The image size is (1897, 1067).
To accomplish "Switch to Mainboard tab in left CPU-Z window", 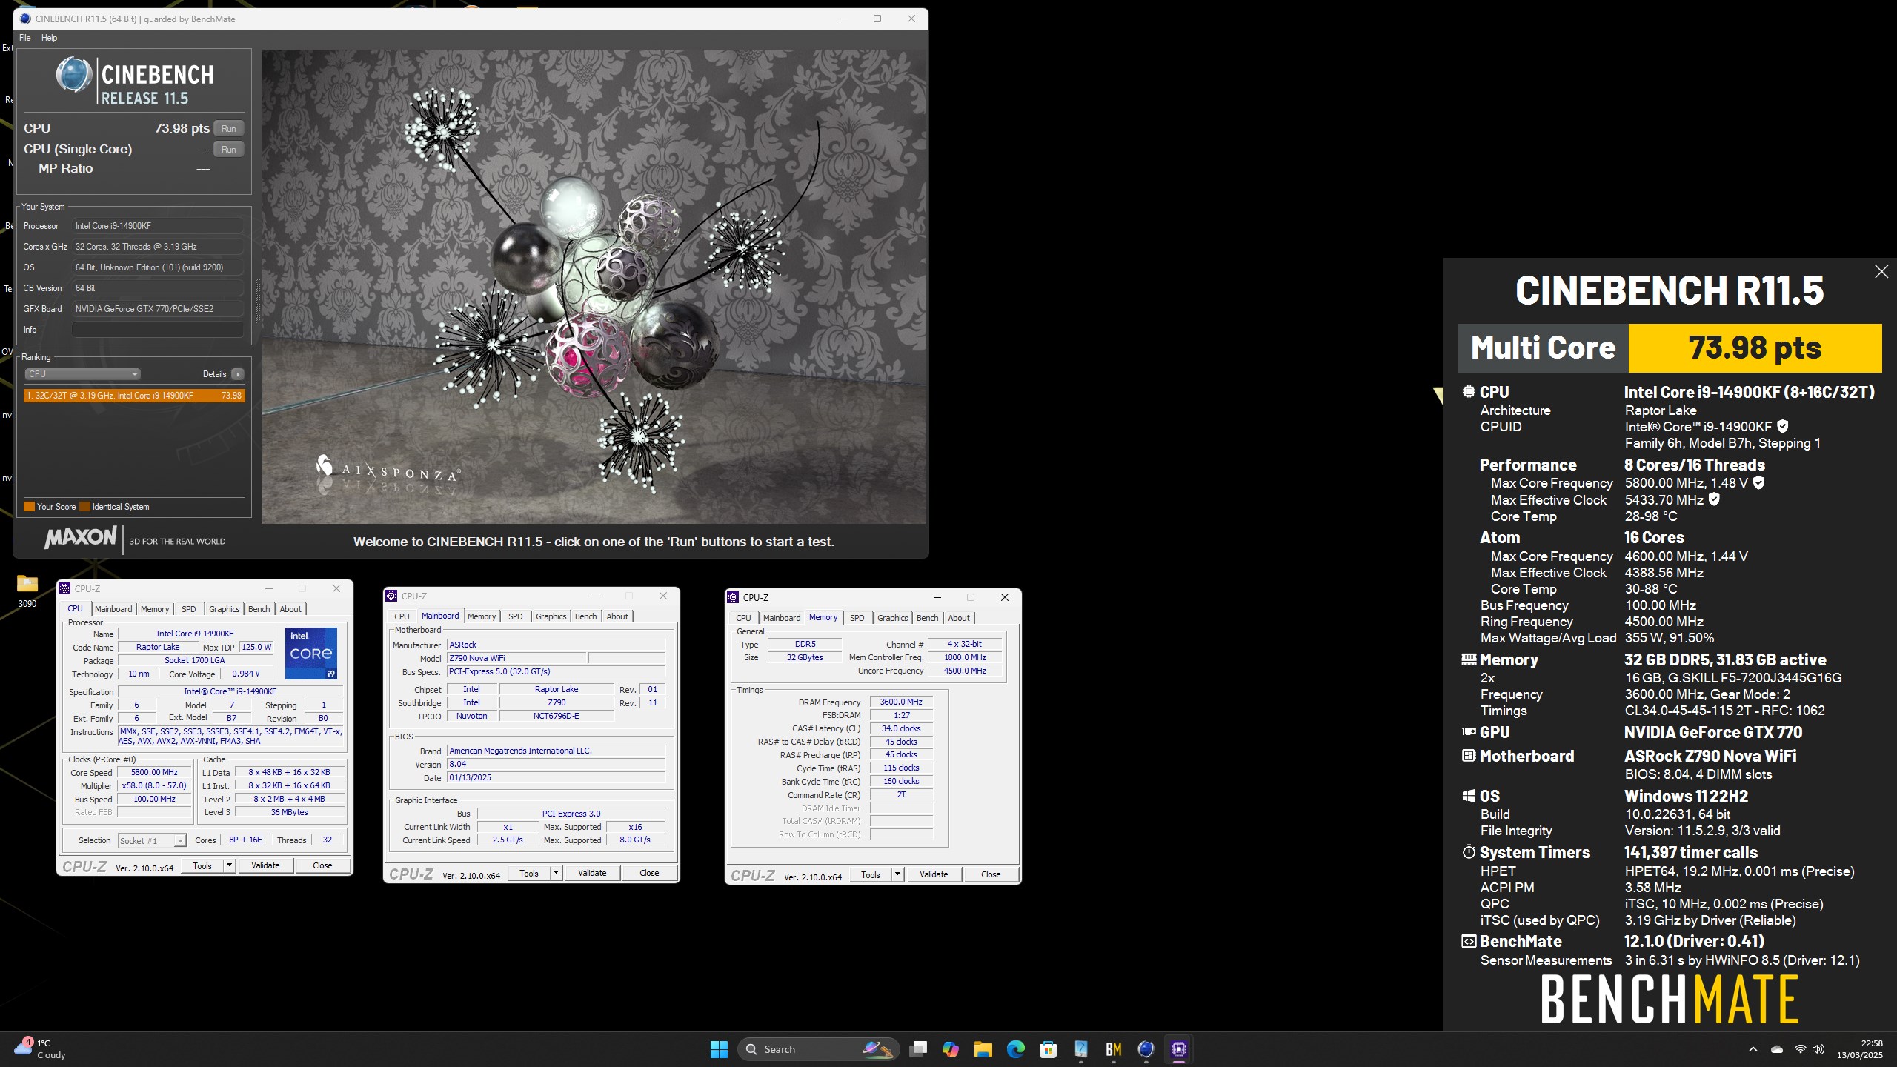I will pyautogui.click(x=113, y=609).
